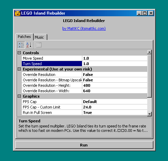Click the Graphics category header text
This screenshot has height=161, width=168.
tap(31, 96)
